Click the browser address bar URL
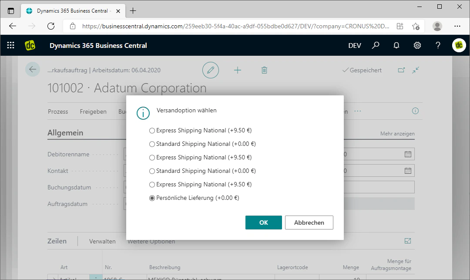470x280 pixels. (235, 26)
